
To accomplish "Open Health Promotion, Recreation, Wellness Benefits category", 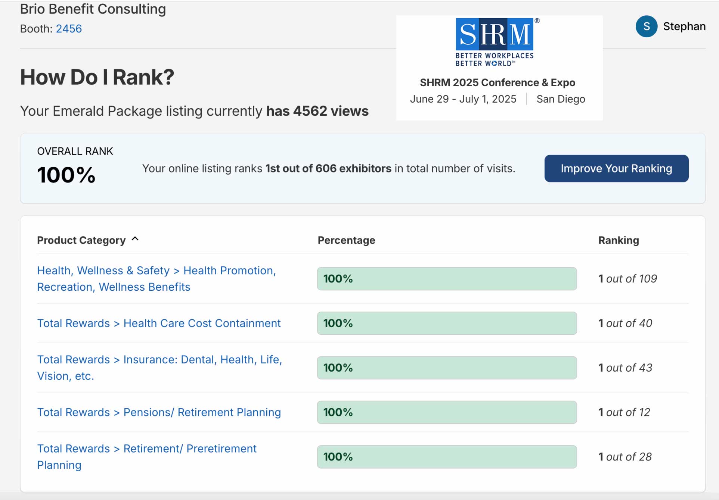I will (x=156, y=278).
